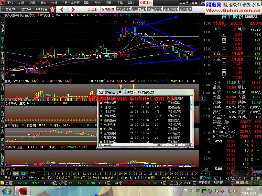Image resolution: width=262 pixels, height=196 pixels.
Task: Open the 日线 period selector
Action: coord(205,169)
